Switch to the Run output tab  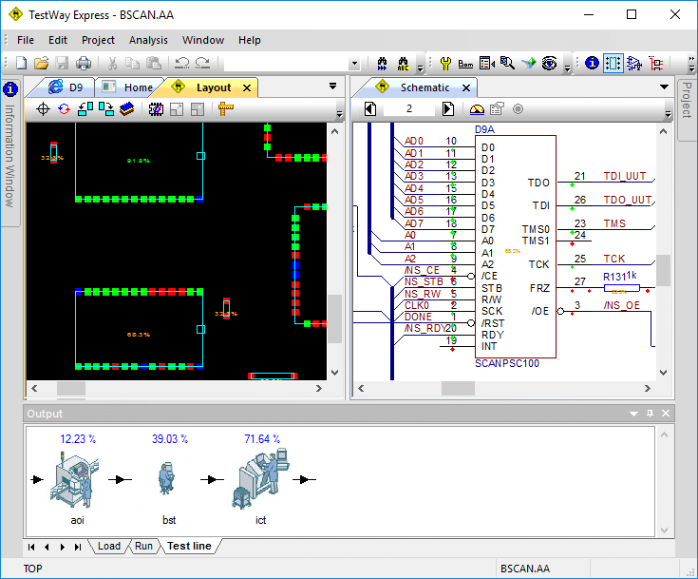143,546
